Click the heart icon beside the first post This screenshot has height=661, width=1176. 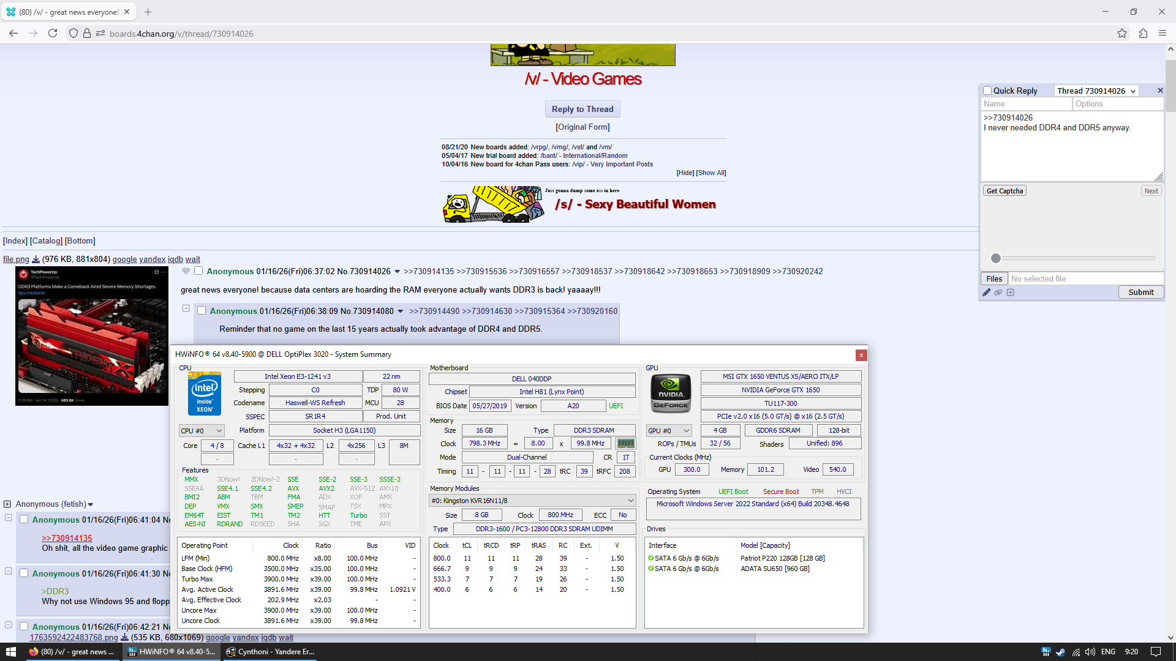point(186,271)
